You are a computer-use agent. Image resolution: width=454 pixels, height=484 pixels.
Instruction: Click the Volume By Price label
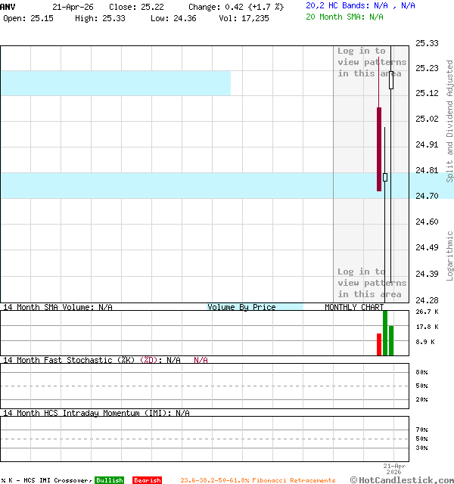coord(241,307)
